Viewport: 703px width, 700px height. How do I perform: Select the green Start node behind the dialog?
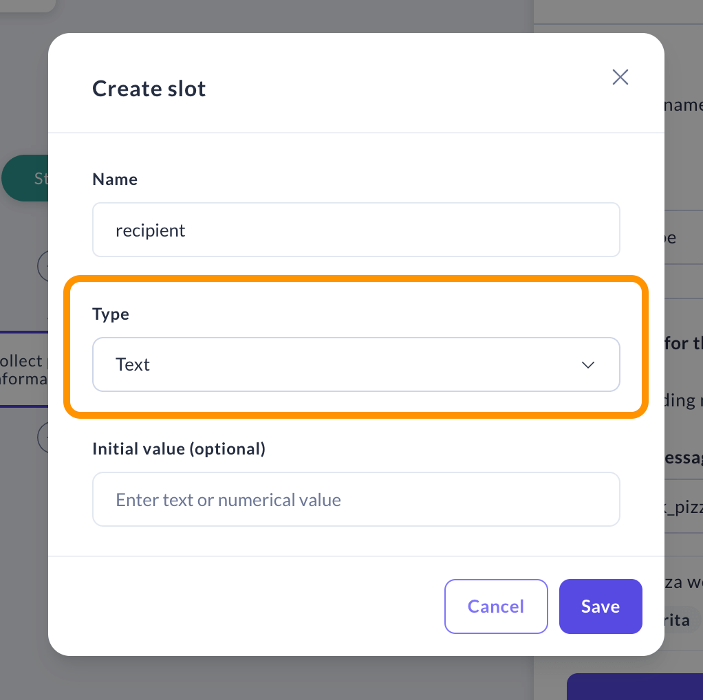point(25,178)
